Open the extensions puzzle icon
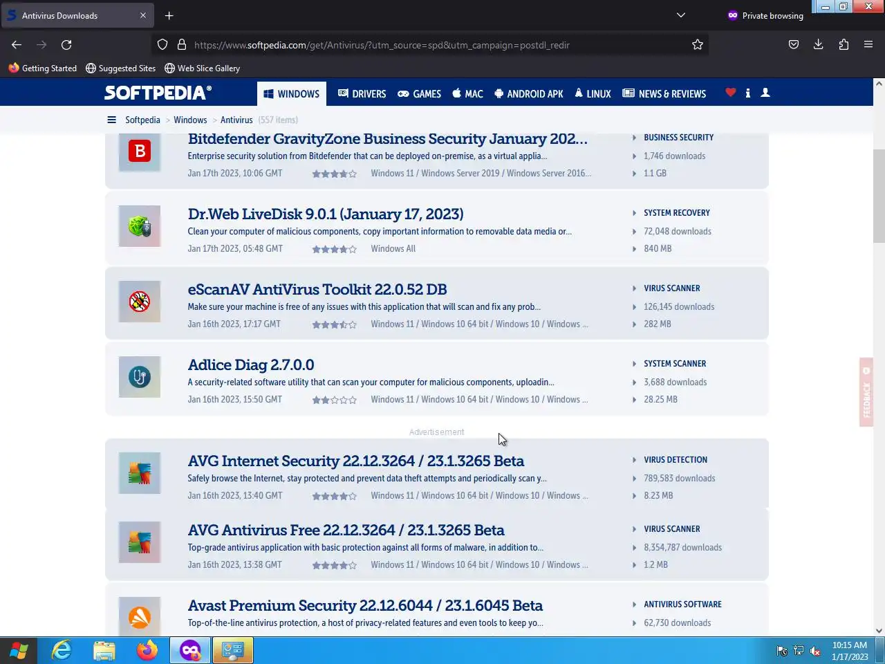Viewport: 885px width, 664px height. [844, 44]
